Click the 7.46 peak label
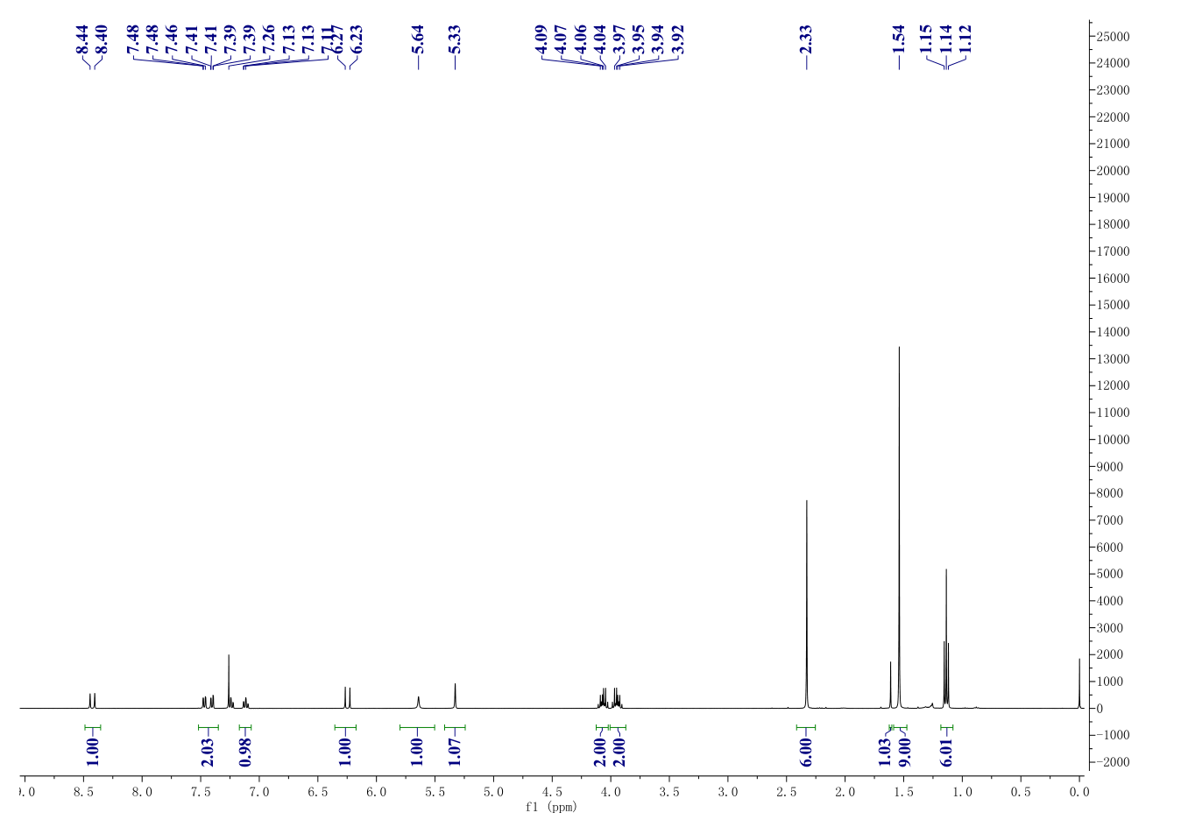The height and width of the screenshot is (834, 1181). [172, 39]
